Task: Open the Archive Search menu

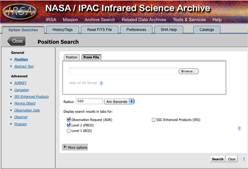Action: point(100,19)
